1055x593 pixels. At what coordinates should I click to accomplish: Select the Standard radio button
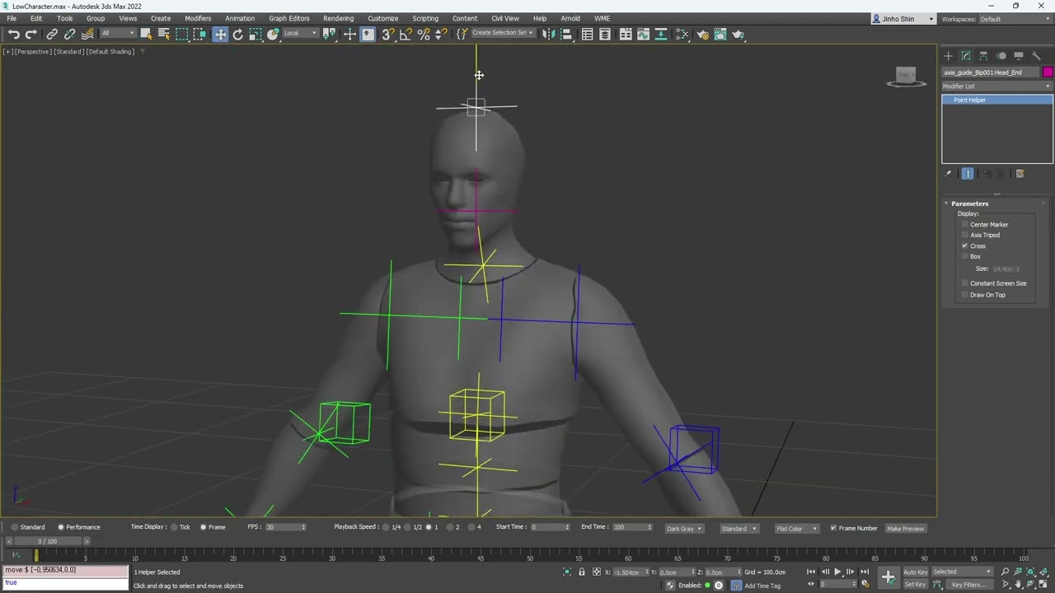pyautogui.click(x=15, y=527)
